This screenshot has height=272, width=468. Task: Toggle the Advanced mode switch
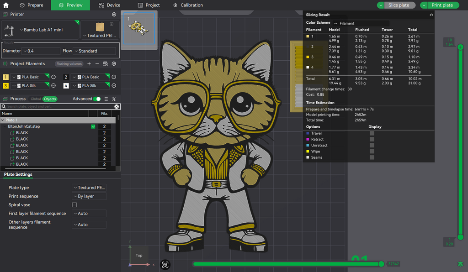coord(97,99)
